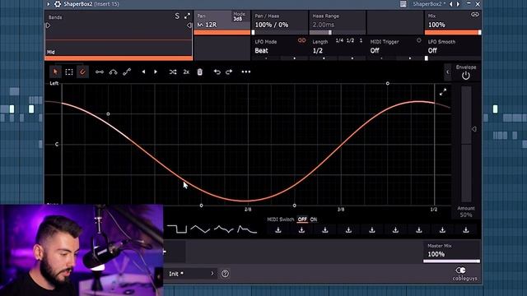Select next preset in title bar

click(x=458, y=4)
